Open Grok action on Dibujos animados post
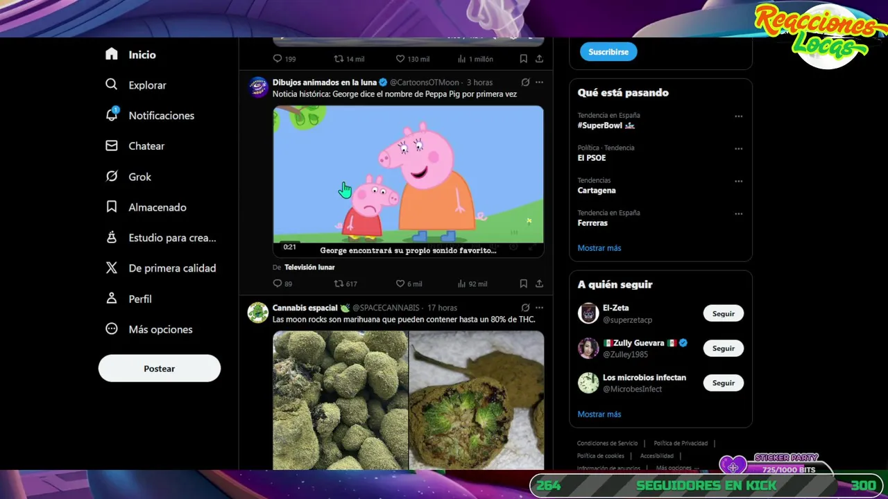Viewport: 888px width, 499px height. click(x=525, y=82)
